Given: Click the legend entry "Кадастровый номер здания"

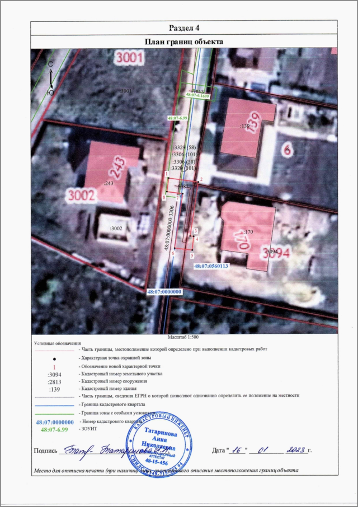Looking at the screenshot, I should (107, 388).
